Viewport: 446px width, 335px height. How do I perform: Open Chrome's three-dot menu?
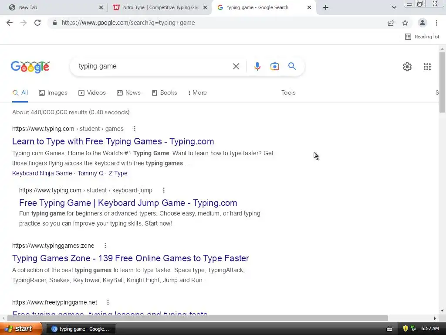pyautogui.click(x=436, y=23)
